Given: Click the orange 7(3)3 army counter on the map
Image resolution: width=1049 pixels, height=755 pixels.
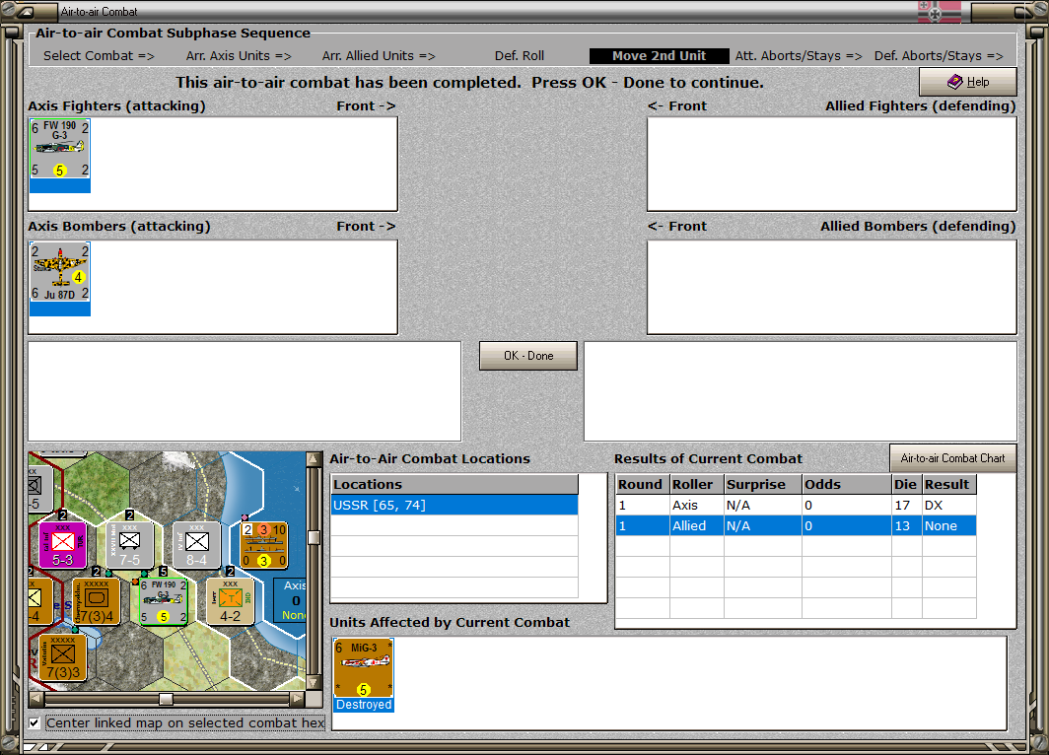Looking at the screenshot, I should click(63, 657).
